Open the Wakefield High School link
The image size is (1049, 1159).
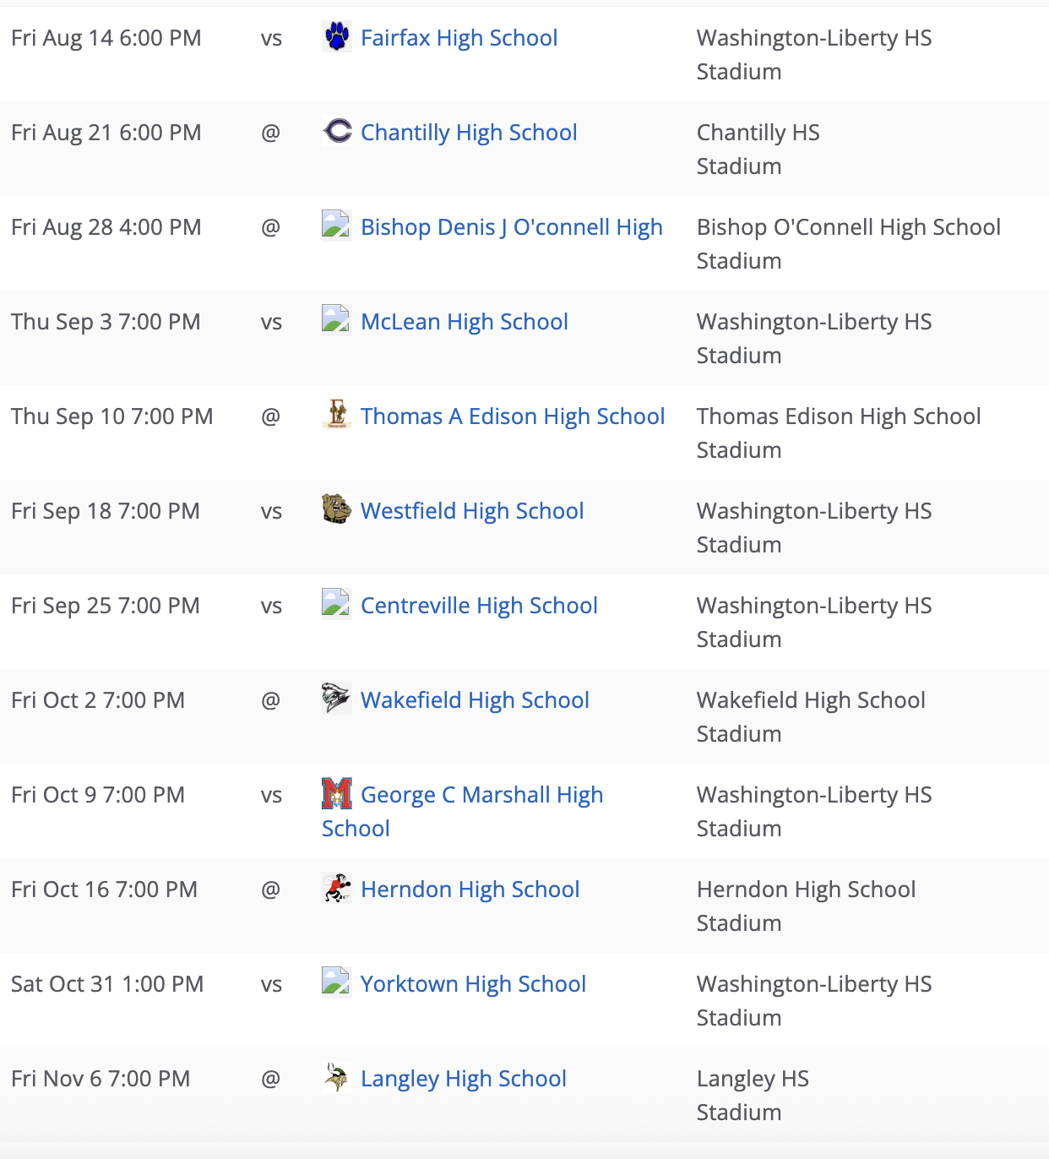475,700
